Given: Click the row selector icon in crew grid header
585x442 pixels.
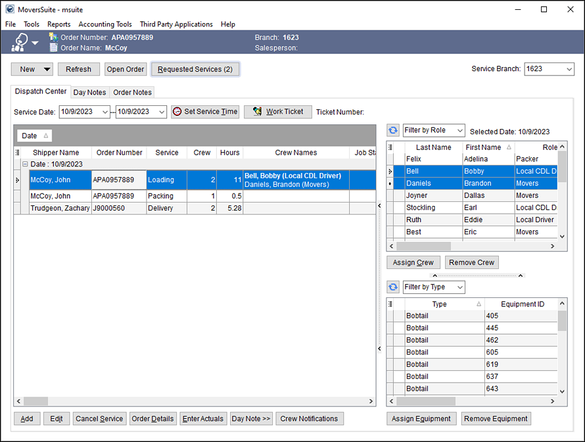Looking at the screenshot, I should [x=390, y=147].
